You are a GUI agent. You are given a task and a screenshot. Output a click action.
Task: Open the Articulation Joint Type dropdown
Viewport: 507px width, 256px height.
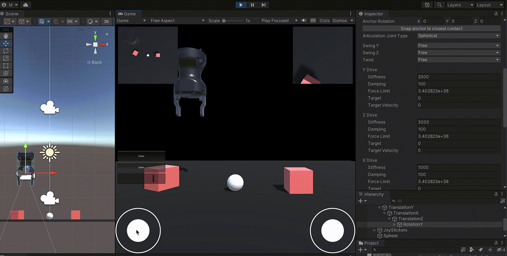[x=458, y=35]
